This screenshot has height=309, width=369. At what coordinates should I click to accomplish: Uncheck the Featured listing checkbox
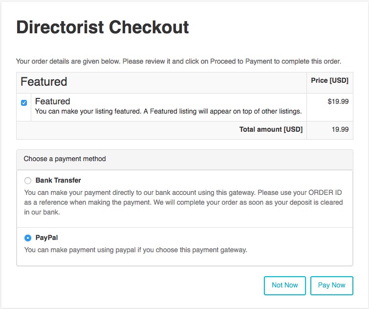pos(24,103)
